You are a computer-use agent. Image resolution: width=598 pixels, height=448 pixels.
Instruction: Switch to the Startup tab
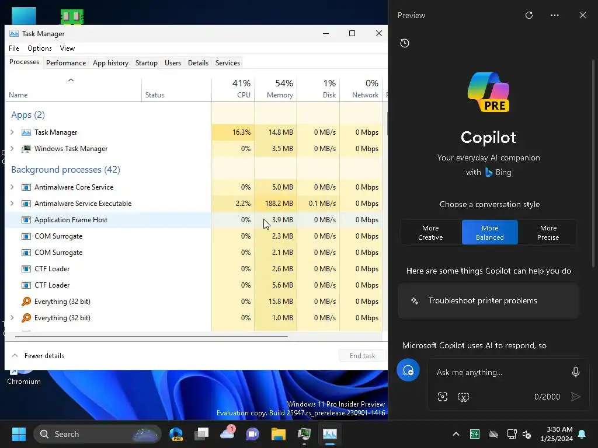[147, 63]
